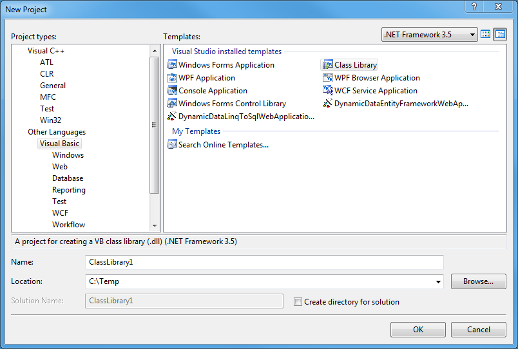Select the Win32 project type
This screenshot has width=518, height=349.
click(x=50, y=120)
